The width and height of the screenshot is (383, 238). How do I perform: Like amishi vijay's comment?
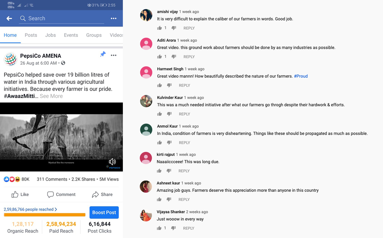click(x=160, y=28)
